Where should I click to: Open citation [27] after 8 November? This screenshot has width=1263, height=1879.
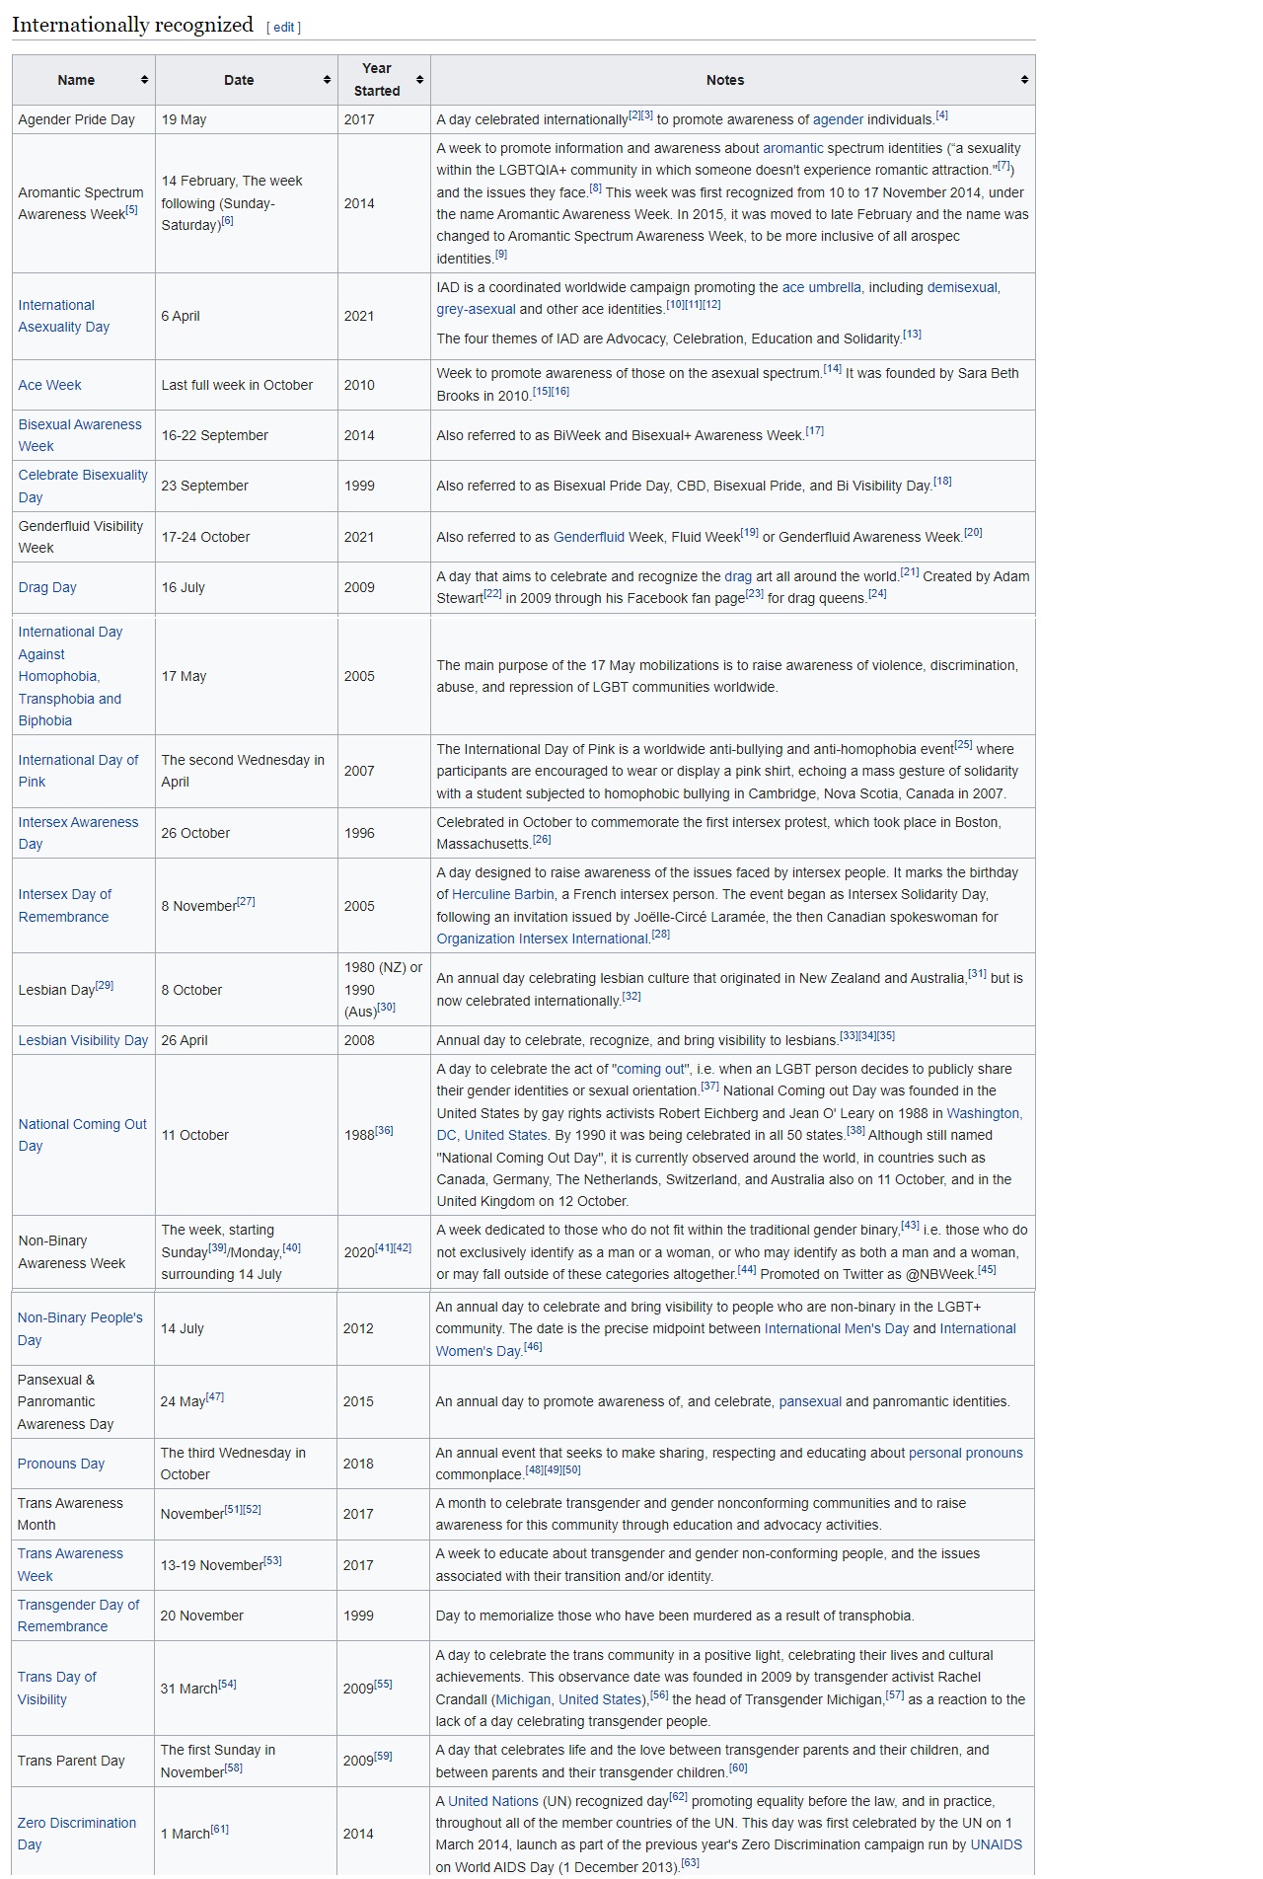[x=246, y=902]
